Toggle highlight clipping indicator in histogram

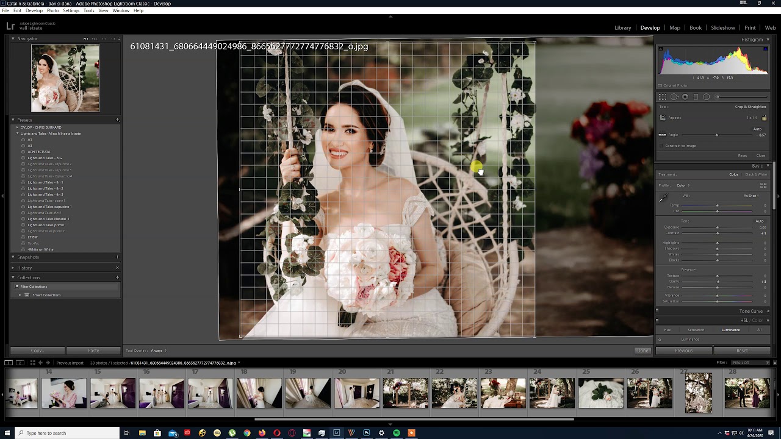tap(765, 49)
